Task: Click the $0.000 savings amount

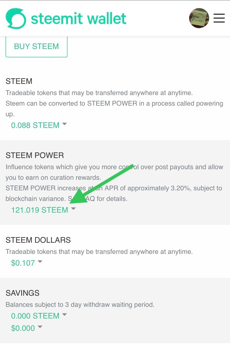Action: point(23,328)
